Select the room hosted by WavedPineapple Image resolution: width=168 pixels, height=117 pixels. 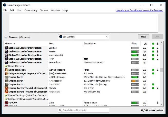[x=57, y=70]
